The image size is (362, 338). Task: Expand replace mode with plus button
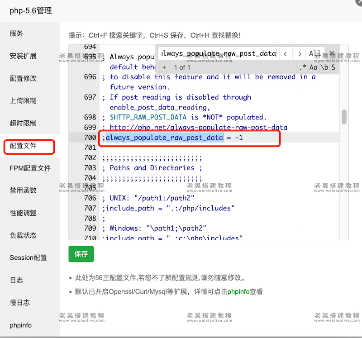point(164,67)
